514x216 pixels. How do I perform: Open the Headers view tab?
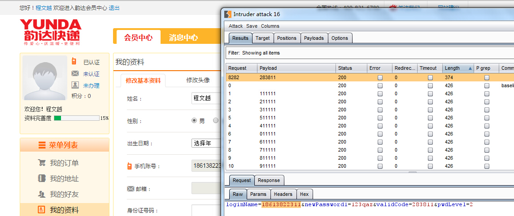pyautogui.click(x=283, y=194)
